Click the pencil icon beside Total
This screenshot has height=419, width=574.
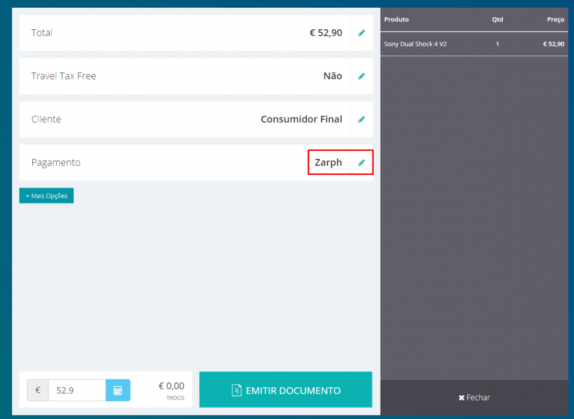click(x=361, y=33)
